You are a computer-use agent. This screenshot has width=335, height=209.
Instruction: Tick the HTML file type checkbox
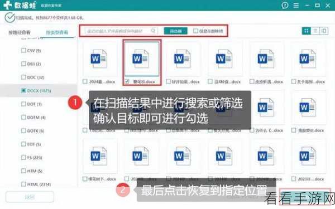(x=23, y=184)
